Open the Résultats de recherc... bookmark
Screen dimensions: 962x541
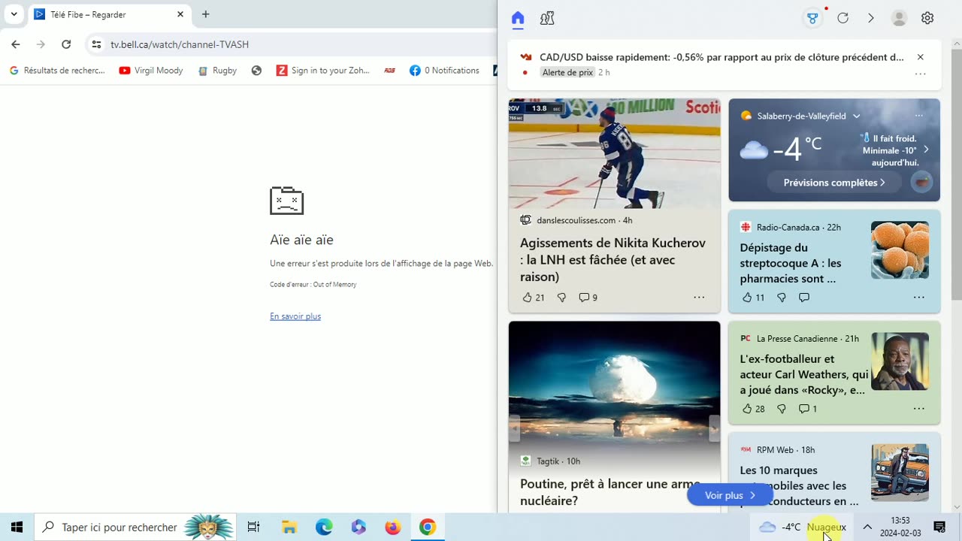tap(57, 71)
